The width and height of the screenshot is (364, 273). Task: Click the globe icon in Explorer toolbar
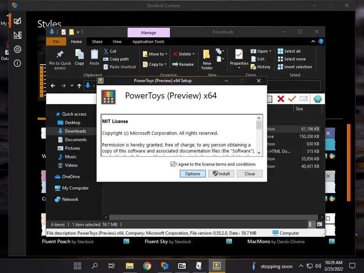317,99
